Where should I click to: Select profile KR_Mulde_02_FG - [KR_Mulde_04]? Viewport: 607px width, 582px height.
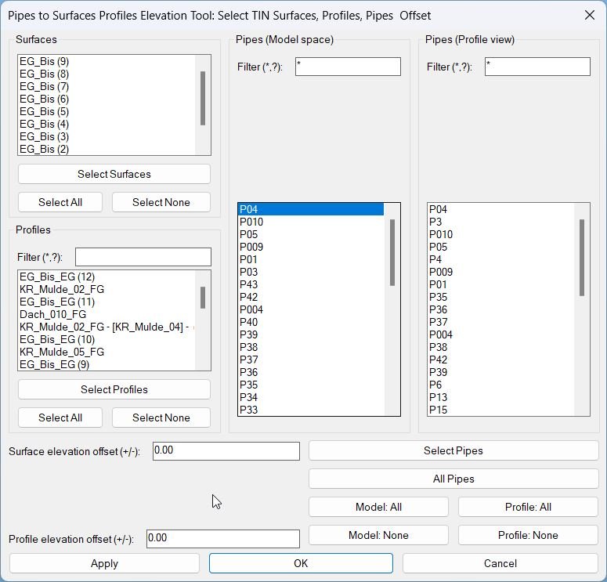click(107, 327)
